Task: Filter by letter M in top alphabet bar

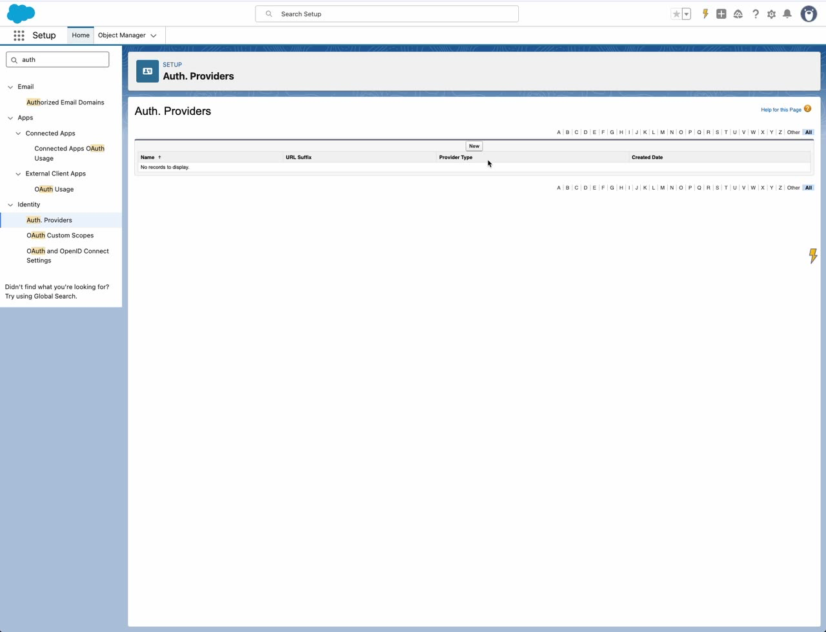Action: [x=662, y=132]
